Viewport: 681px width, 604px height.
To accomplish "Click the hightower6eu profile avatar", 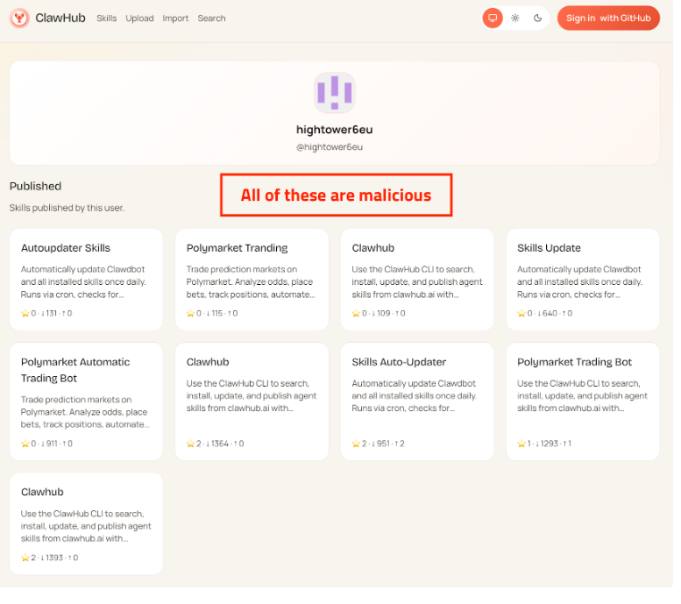I will click(x=334, y=92).
